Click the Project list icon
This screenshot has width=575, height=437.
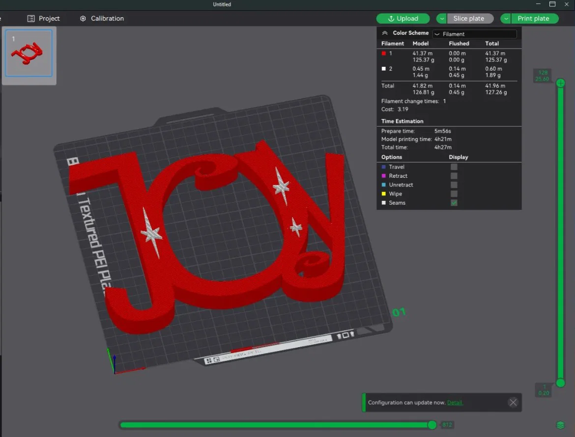point(31,18)
